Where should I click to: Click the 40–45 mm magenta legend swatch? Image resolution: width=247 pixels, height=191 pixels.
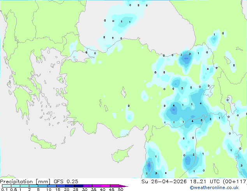pos(106,186)
